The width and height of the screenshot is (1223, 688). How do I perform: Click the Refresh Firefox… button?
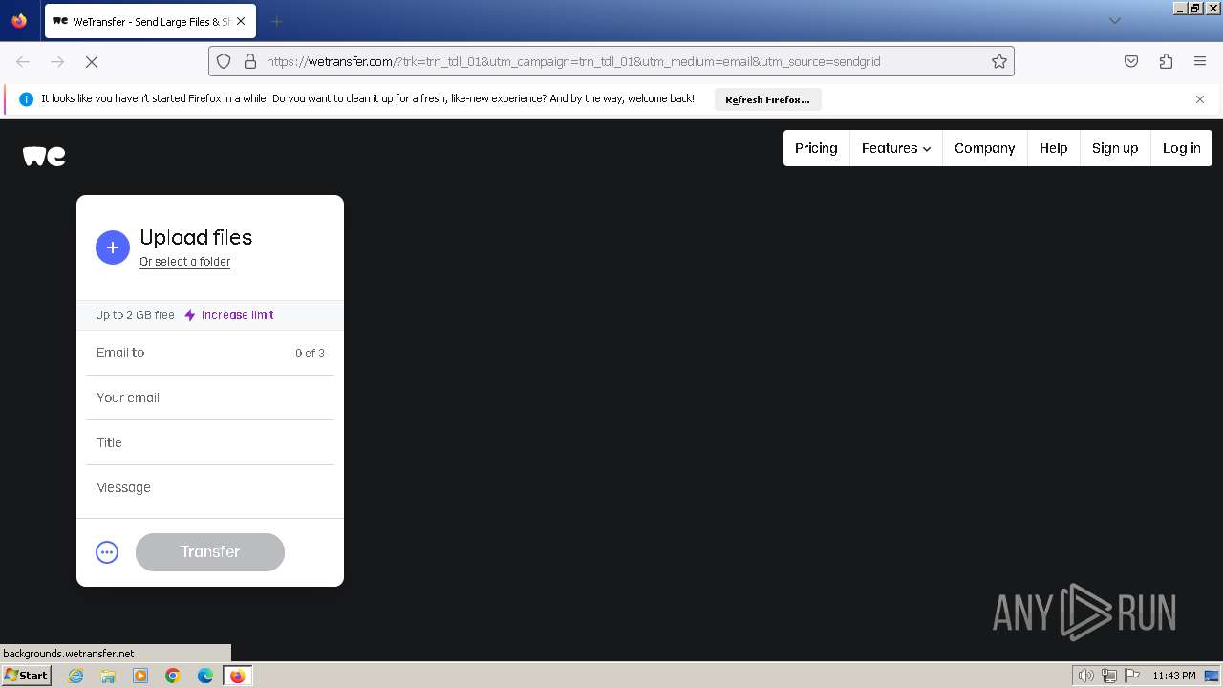pyautogui.click(x=767, y=99)
